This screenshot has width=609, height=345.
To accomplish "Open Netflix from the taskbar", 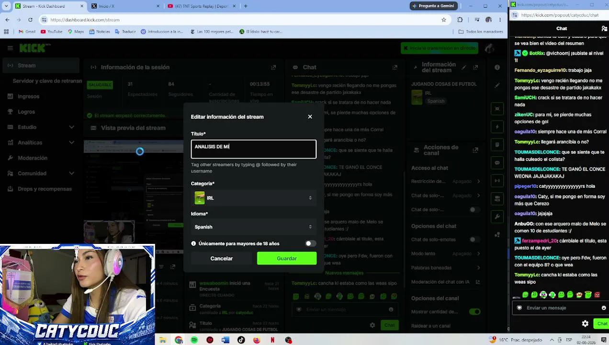I will point(272,340).
